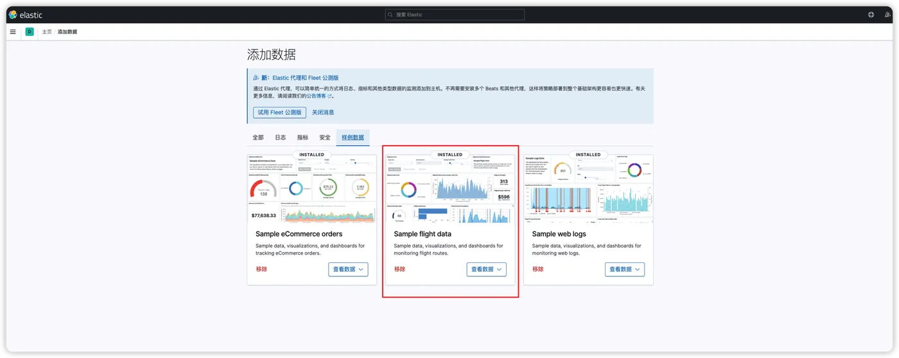Click the Sample eCommerce orders title

coord(299,234)
